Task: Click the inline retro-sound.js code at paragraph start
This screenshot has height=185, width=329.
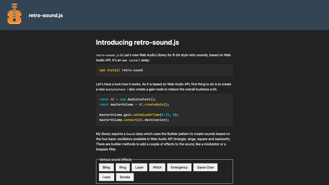Action: pos(107,55)
